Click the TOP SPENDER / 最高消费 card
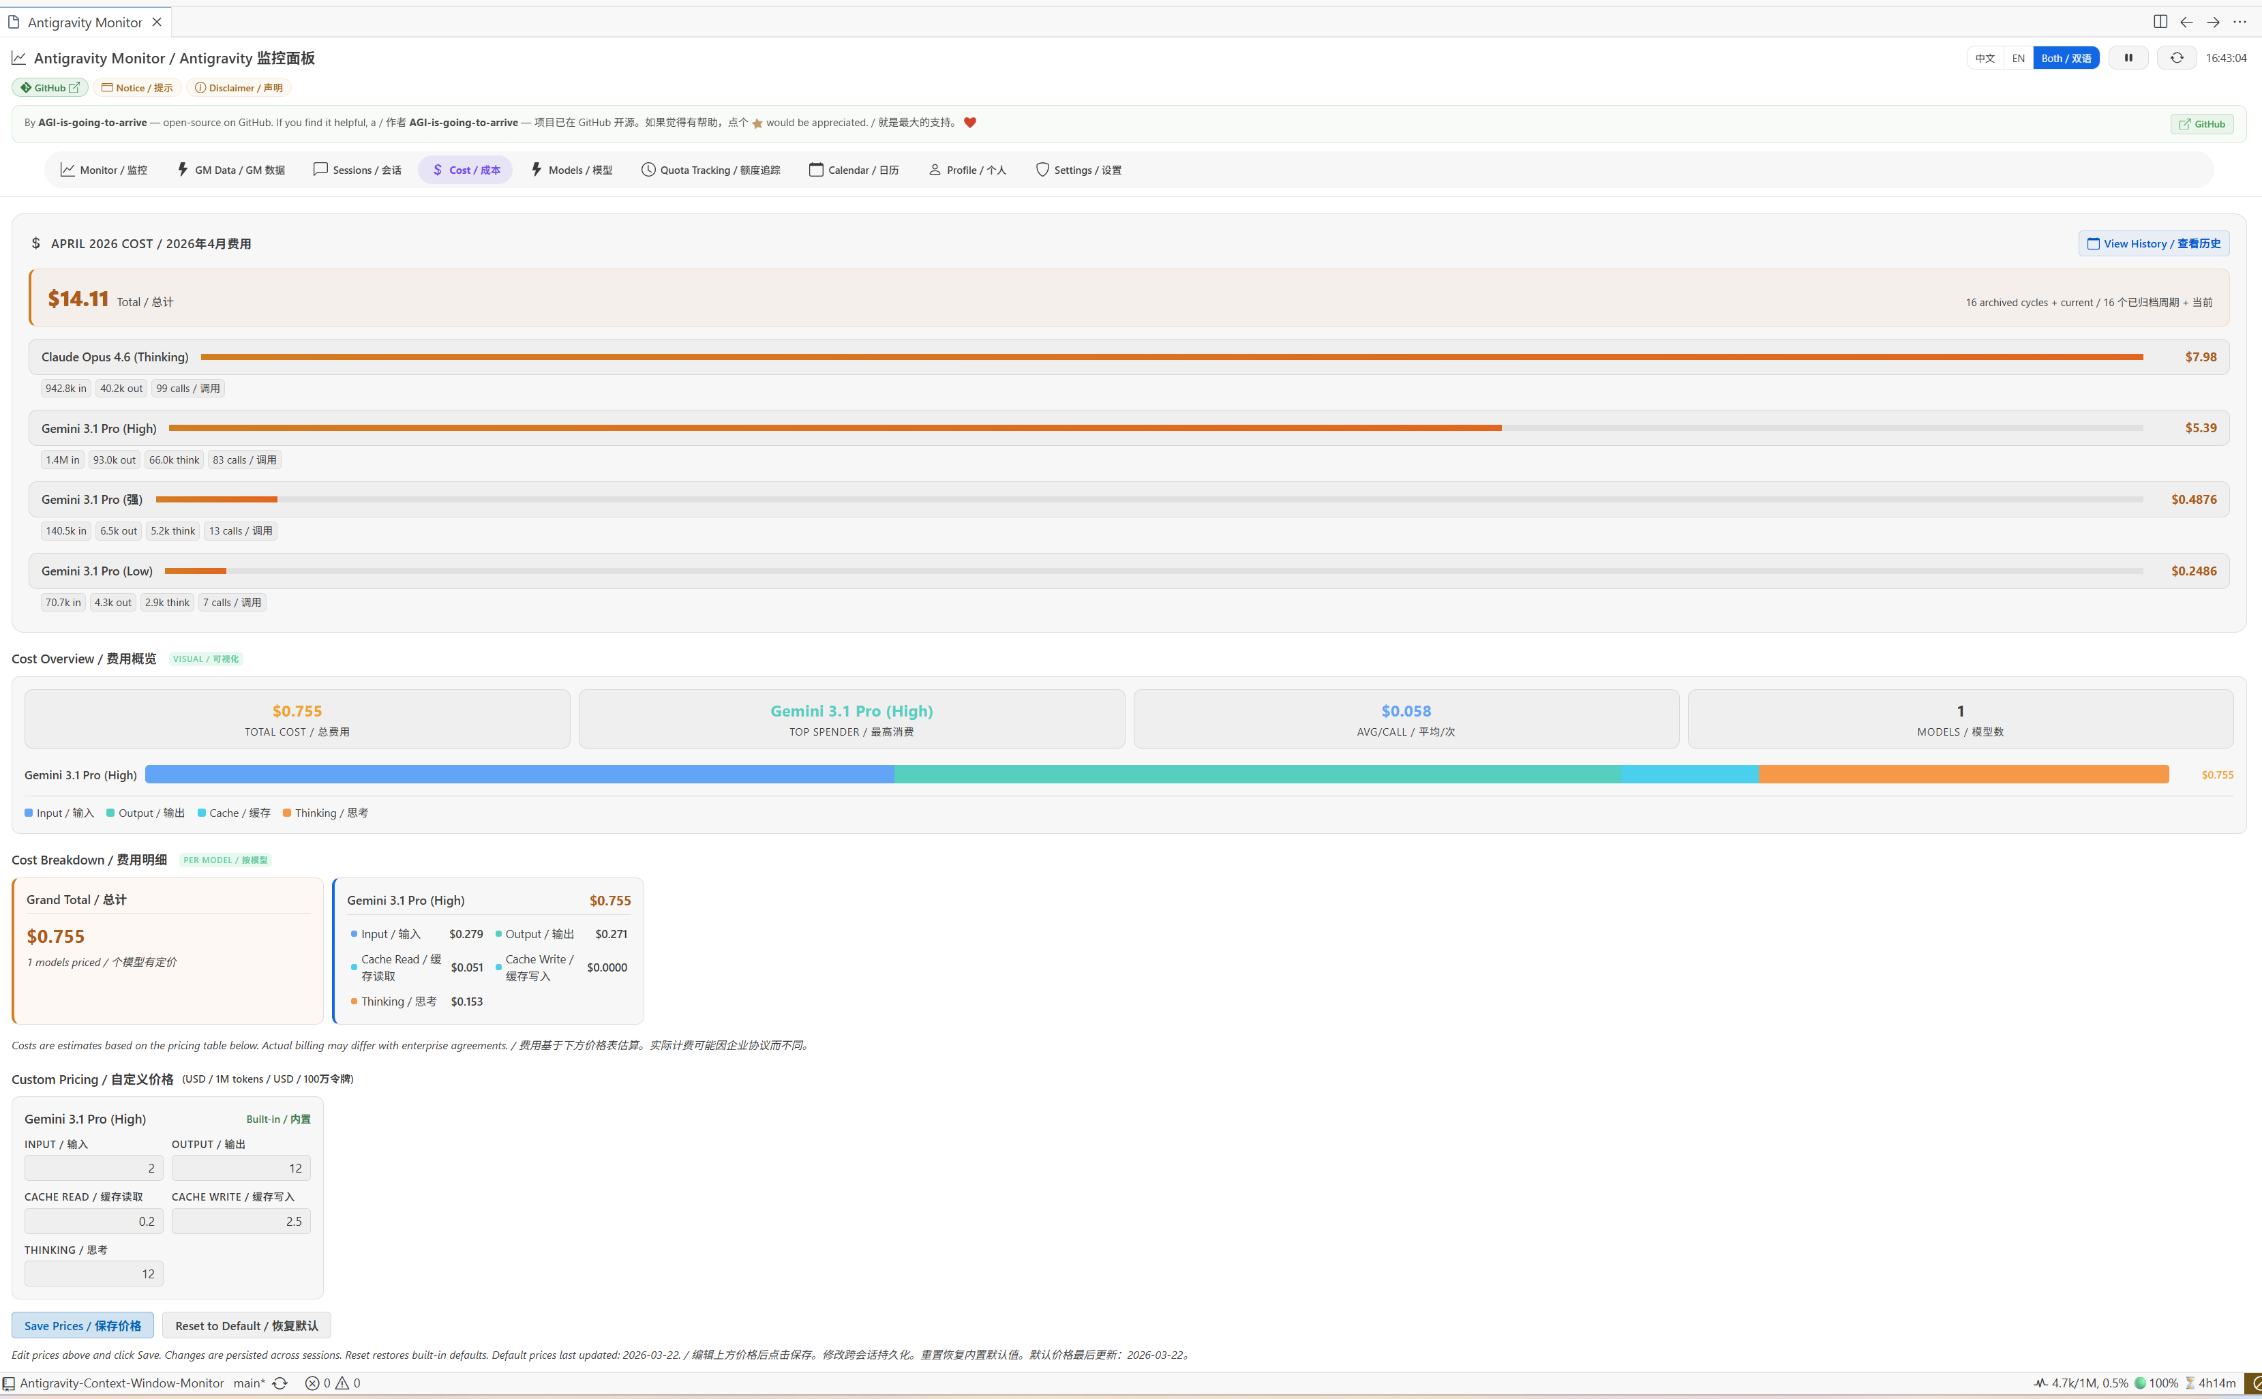The image size is (2262, 1399). tap(851, 719)
